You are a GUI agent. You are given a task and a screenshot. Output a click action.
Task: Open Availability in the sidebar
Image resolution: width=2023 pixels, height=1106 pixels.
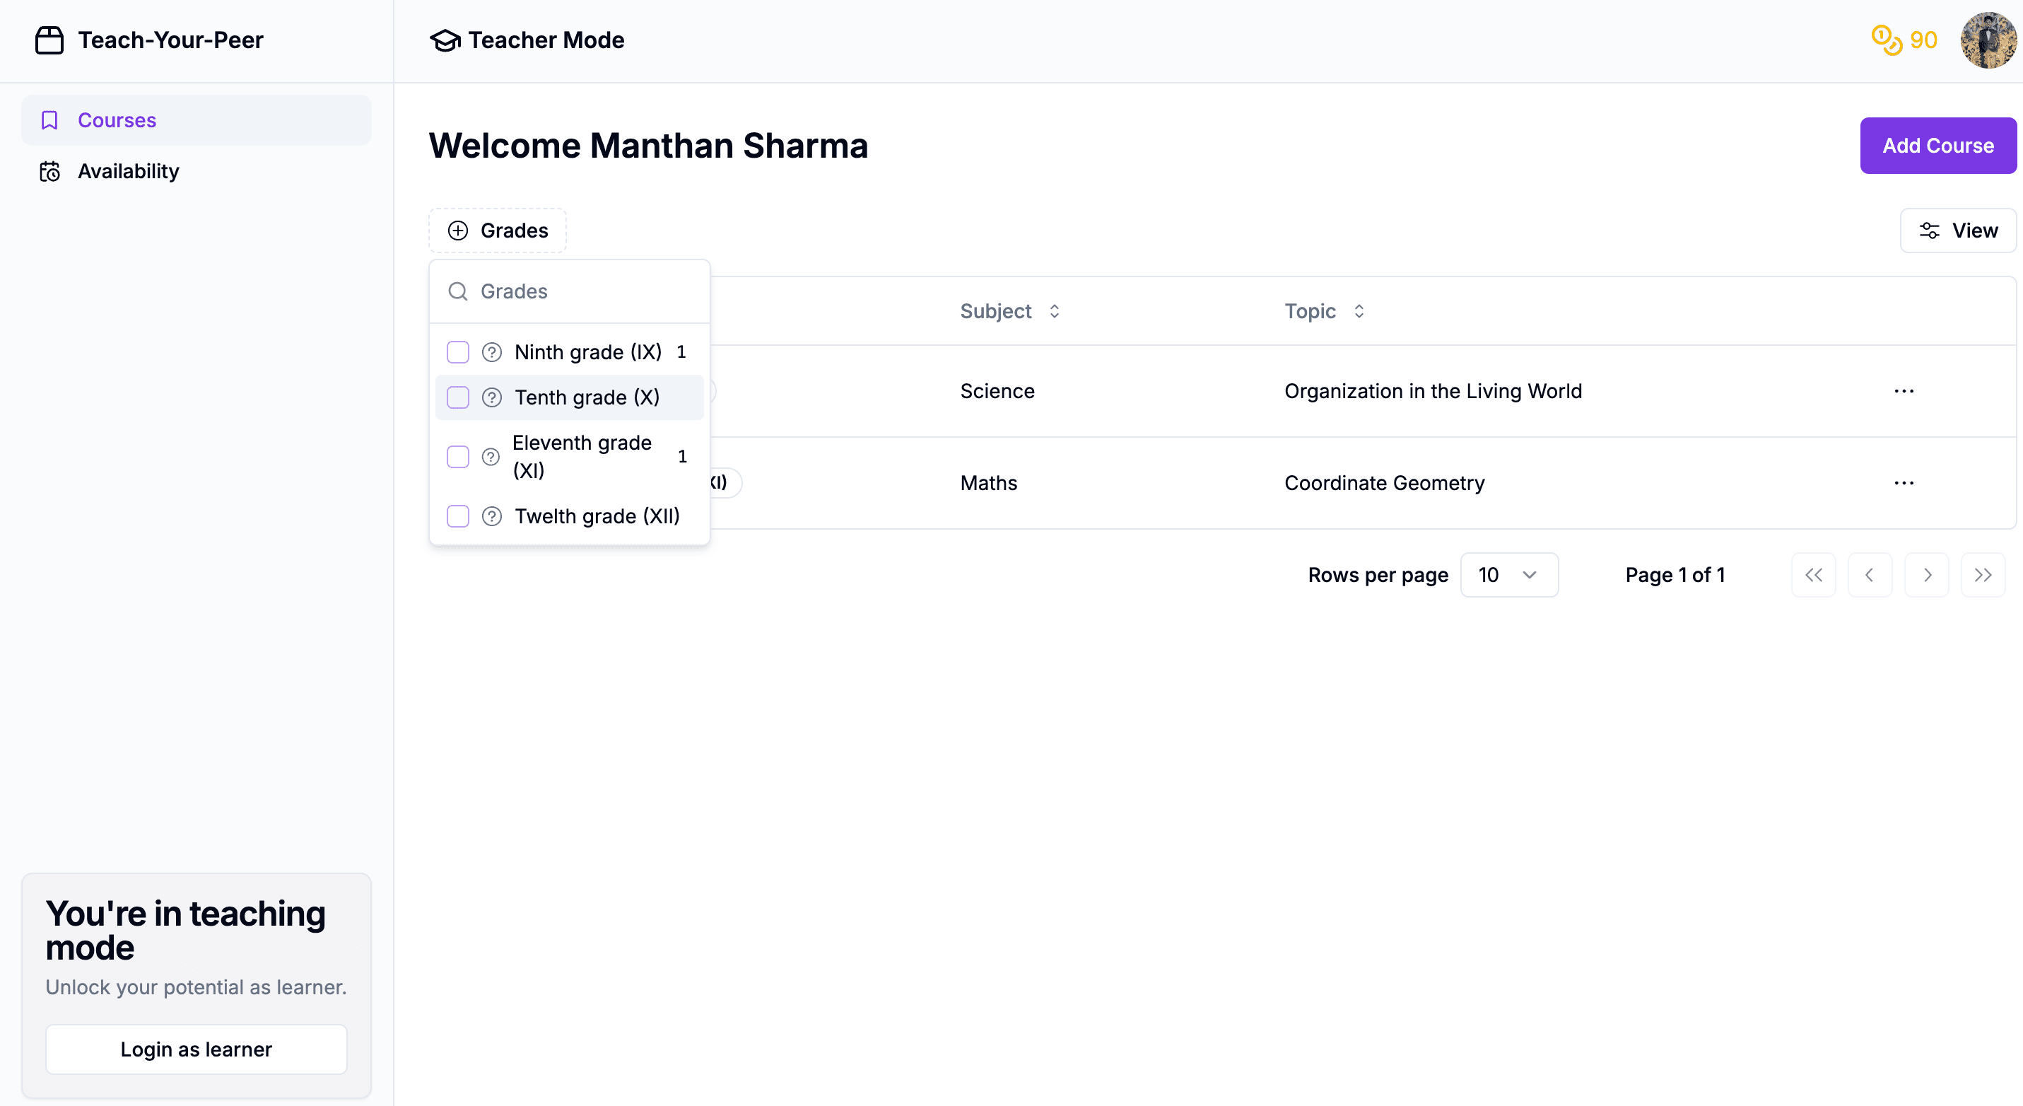click(128, 171)
